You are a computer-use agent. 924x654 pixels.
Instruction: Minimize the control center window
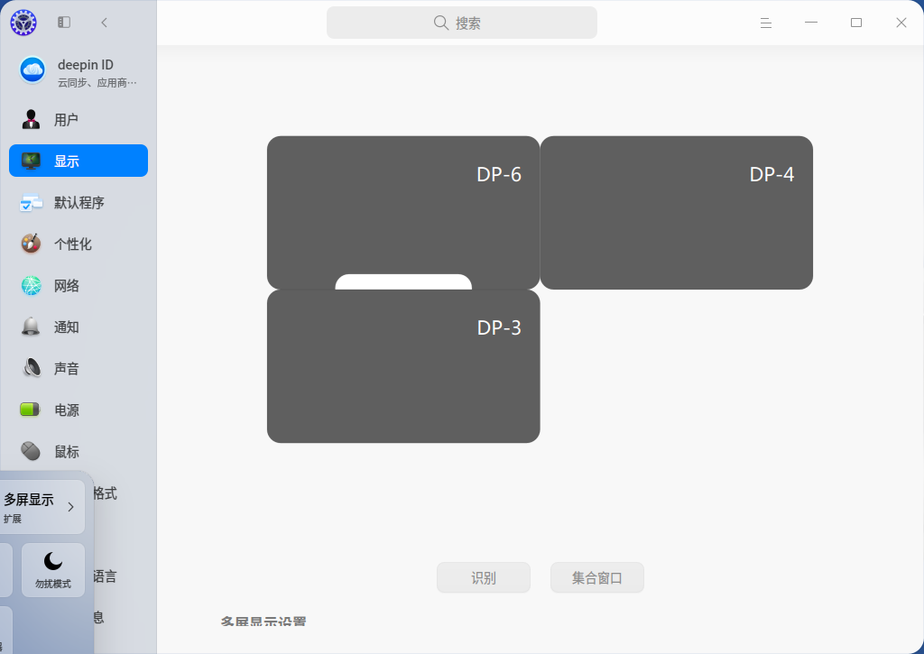(811, 23)
